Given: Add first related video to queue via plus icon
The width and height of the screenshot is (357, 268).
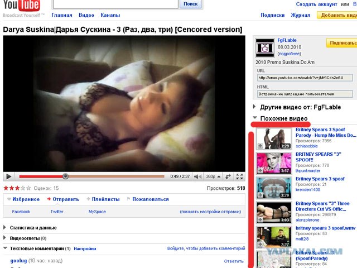Looking at the screenshot, I should click(x=260, y=146).
